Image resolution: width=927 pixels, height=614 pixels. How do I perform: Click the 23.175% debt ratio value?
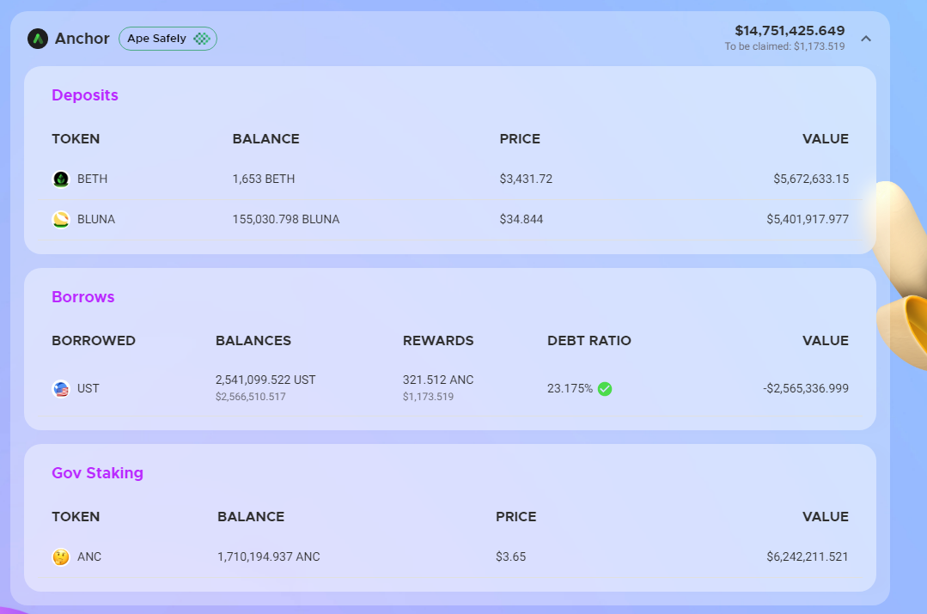(570, 389)
